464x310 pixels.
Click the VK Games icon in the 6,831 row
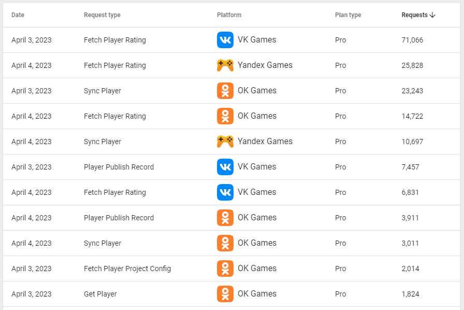tap(225, 192)
